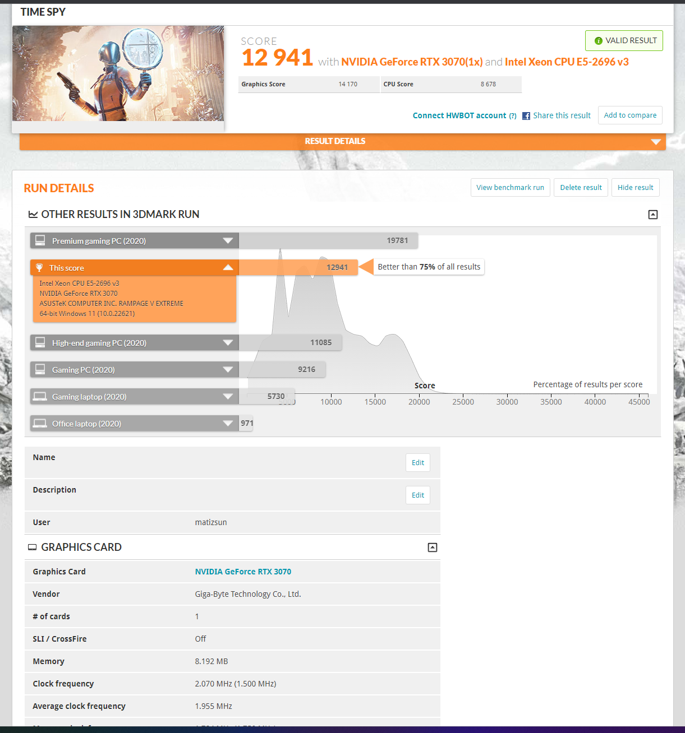Click the CPU Score 8 678 cell
The height and width of the screenshot is (733, 685).
tap(451, 85)
